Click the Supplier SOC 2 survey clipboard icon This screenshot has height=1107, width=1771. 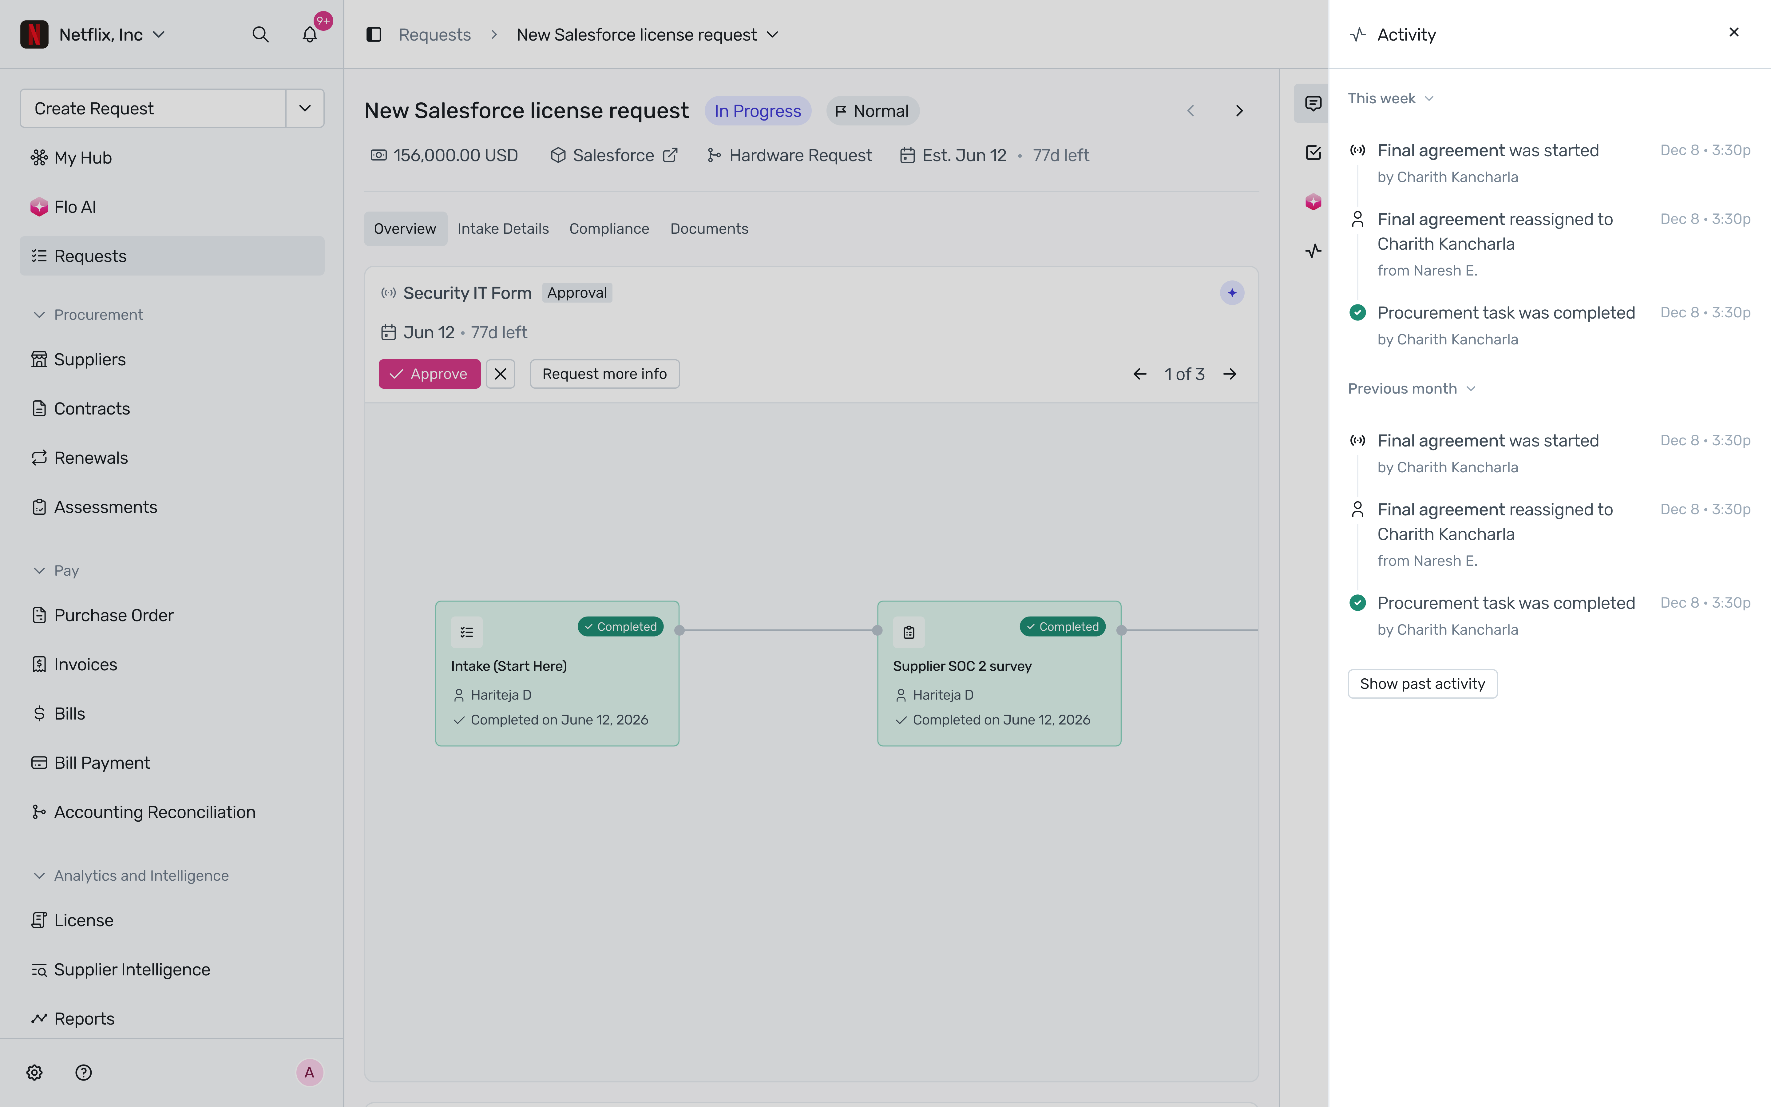tap(909, 633)
